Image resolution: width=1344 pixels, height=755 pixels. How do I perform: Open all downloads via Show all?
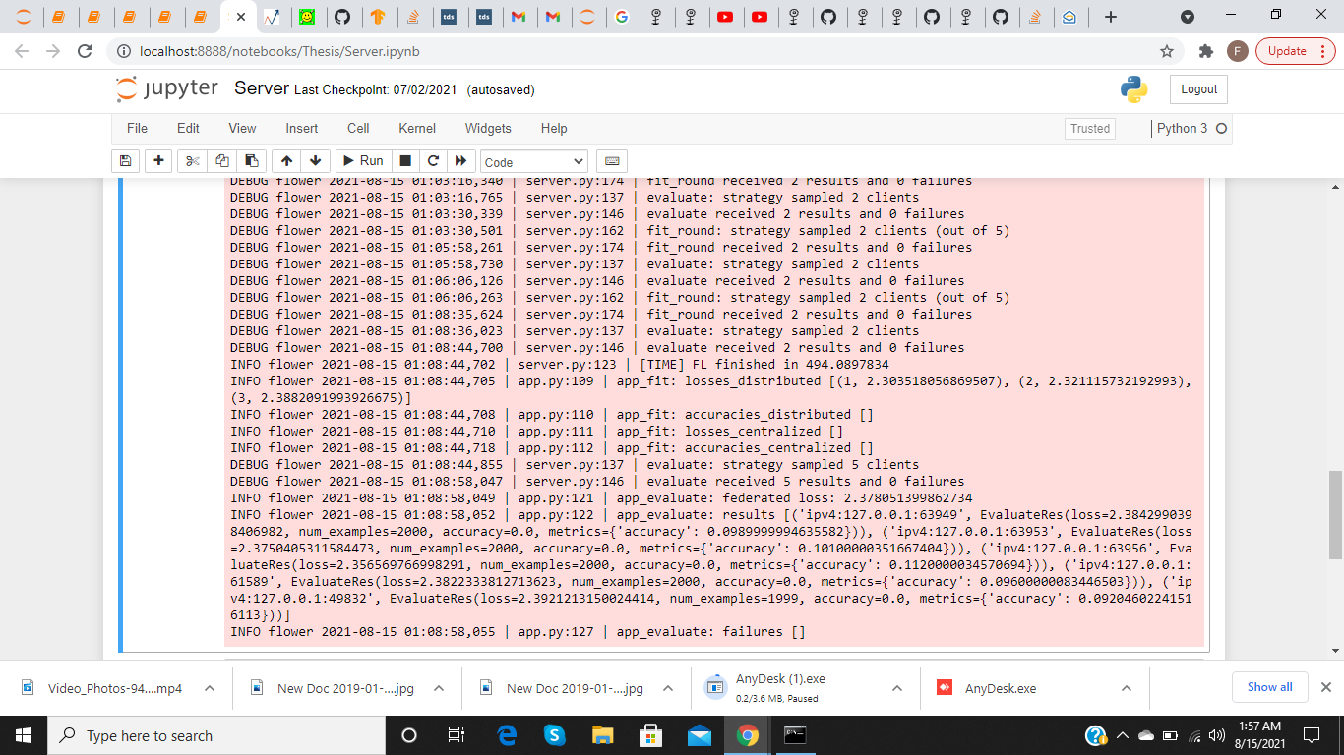coord(1269,687)
